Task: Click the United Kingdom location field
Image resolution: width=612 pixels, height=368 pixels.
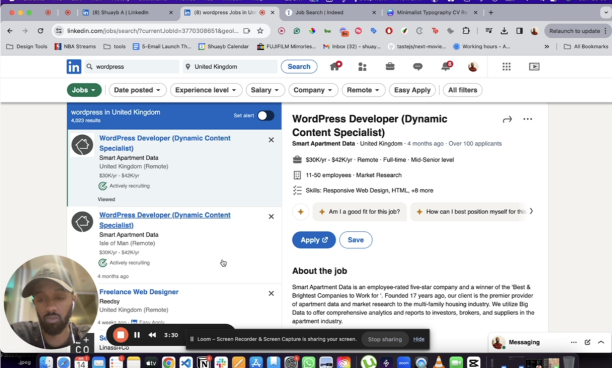Action: 230,67
